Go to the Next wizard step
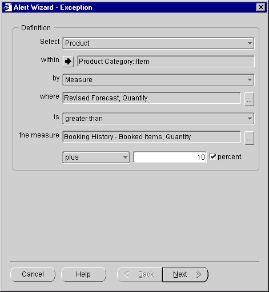Viewport: 269px width, 292px height. [185, 274]
